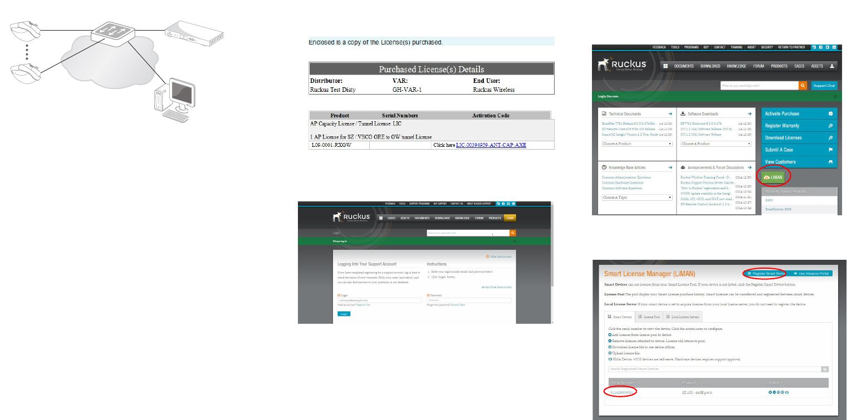Screen dimensions: 847x420
Task: Click the Submit A Case button
Action: point(799,150)
